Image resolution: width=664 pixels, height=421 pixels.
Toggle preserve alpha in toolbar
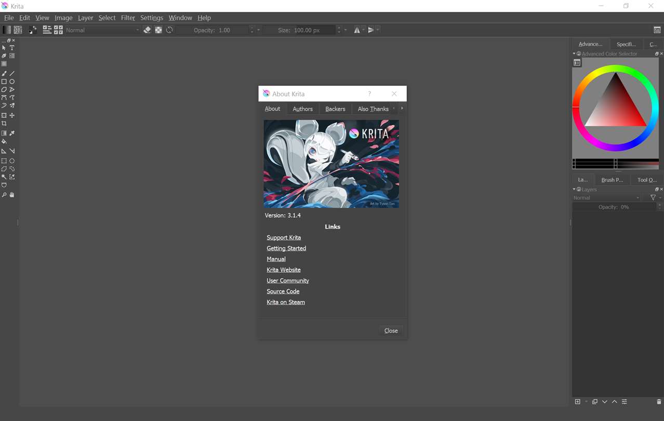(x=158, y=30)
